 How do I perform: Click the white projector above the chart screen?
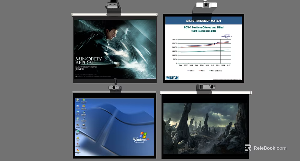click(x=206, y=5)
